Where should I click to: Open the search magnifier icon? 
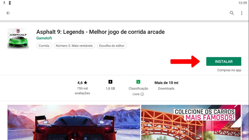point(232,13)
